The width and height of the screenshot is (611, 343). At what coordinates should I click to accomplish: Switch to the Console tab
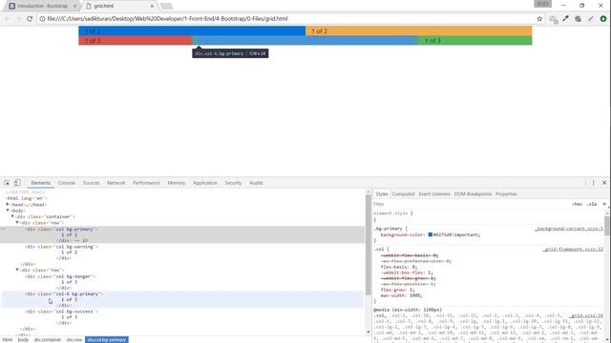66,183
